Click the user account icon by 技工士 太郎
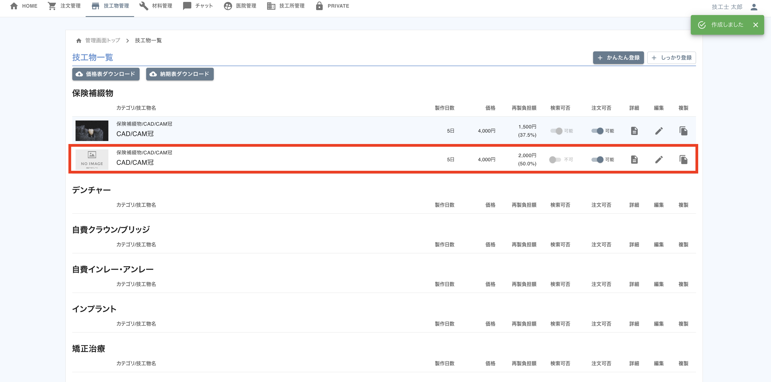The height and width of the screenshot is (382, 771). (754, 7)
